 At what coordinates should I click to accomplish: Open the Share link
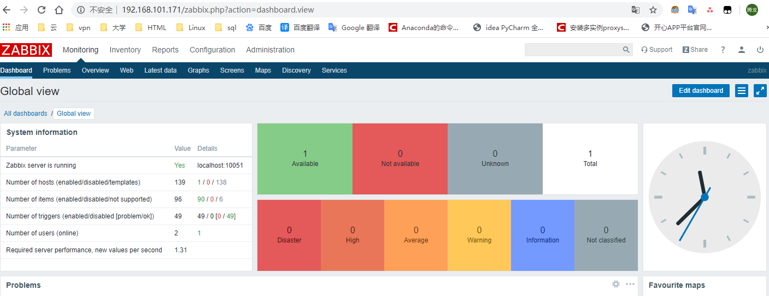[695, 50]
